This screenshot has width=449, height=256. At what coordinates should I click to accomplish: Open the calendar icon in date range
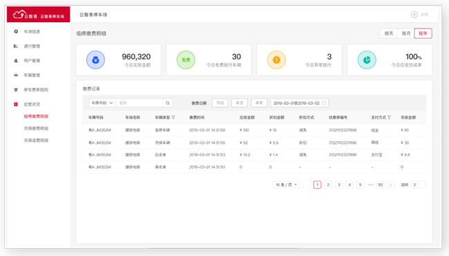tap(324, 103)
